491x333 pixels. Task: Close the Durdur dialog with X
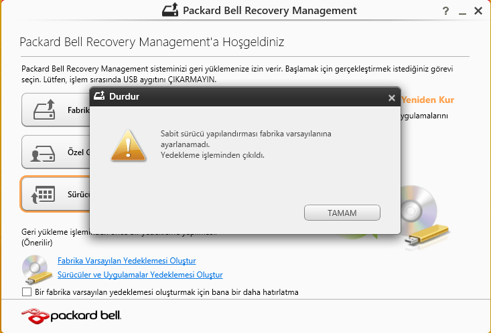pyautogui.click(x=392, y=98)
